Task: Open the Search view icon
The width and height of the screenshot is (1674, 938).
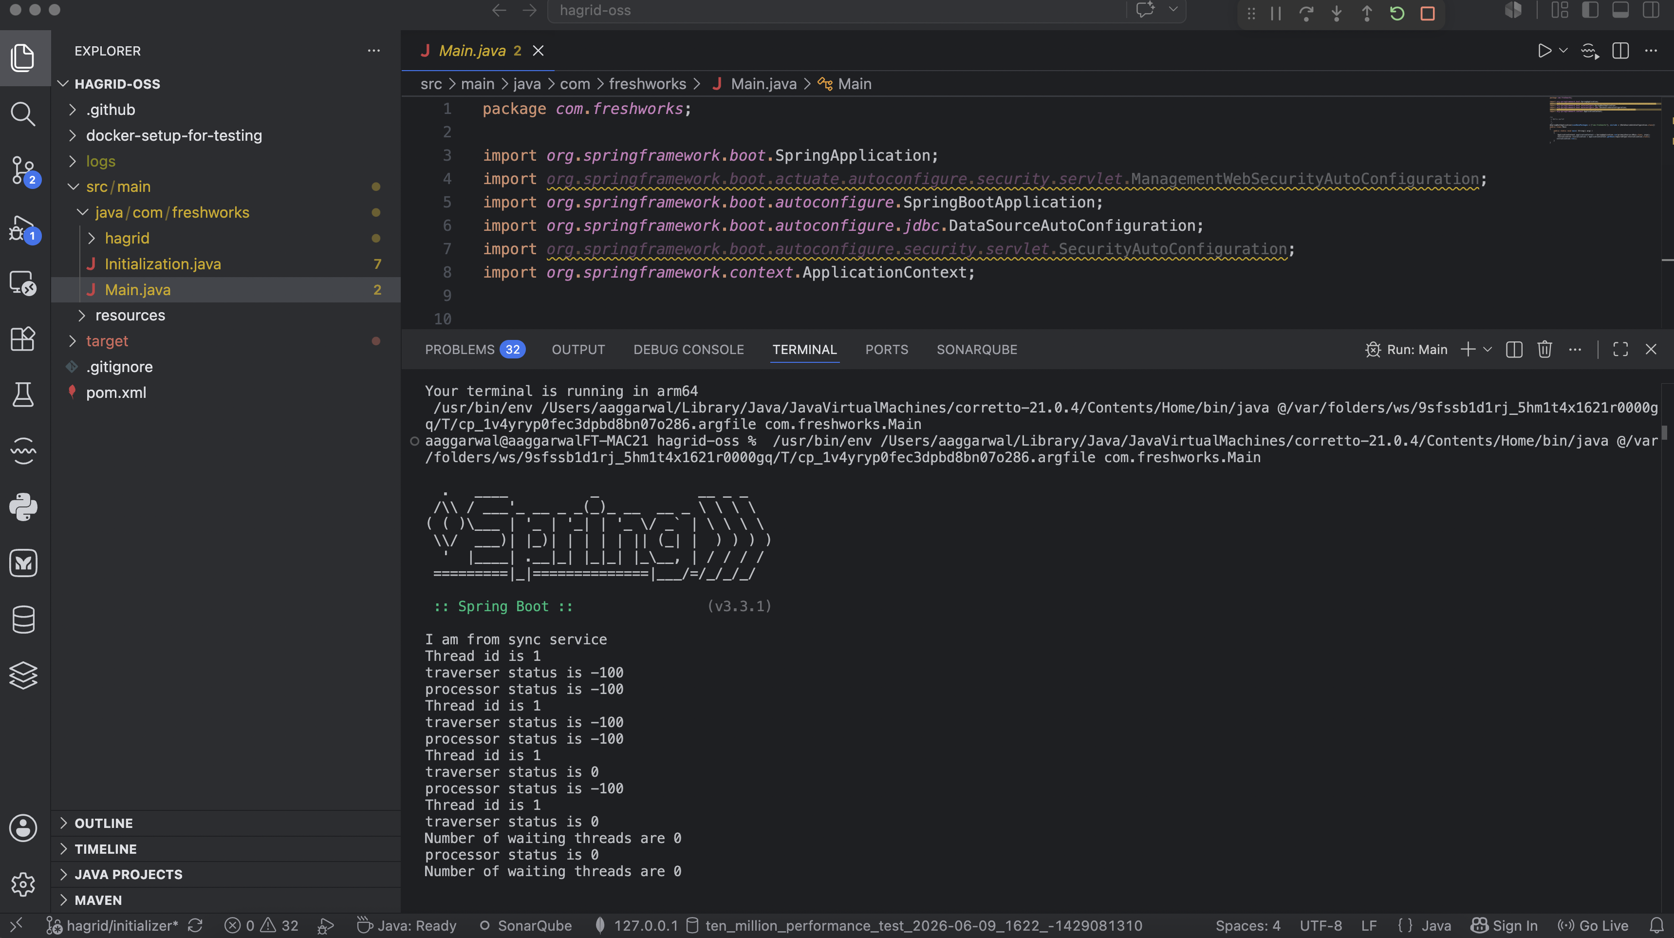Action: pyautogui.click(x=23, y=114)
